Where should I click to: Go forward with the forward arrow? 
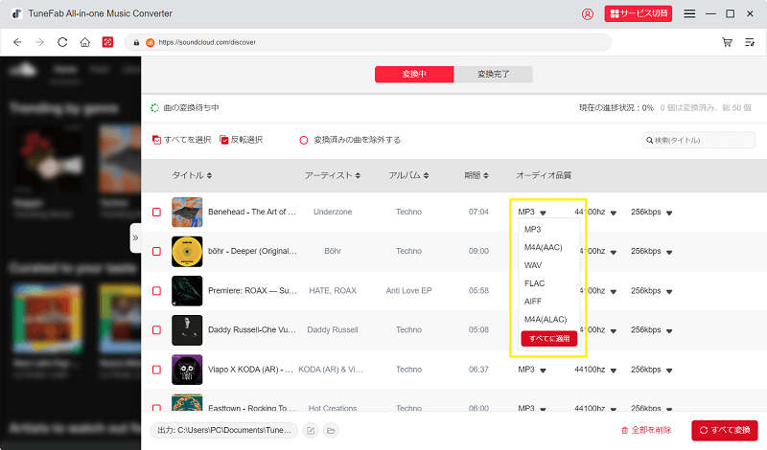[x=39, y=42]
